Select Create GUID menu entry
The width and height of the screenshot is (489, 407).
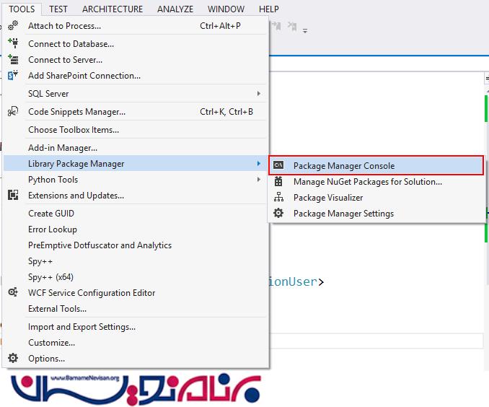[x=51, y=214]
